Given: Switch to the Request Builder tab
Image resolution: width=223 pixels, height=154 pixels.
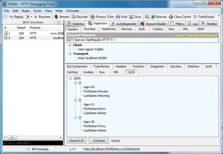Looking at the screenshot, I should click(x=153, y=24).
